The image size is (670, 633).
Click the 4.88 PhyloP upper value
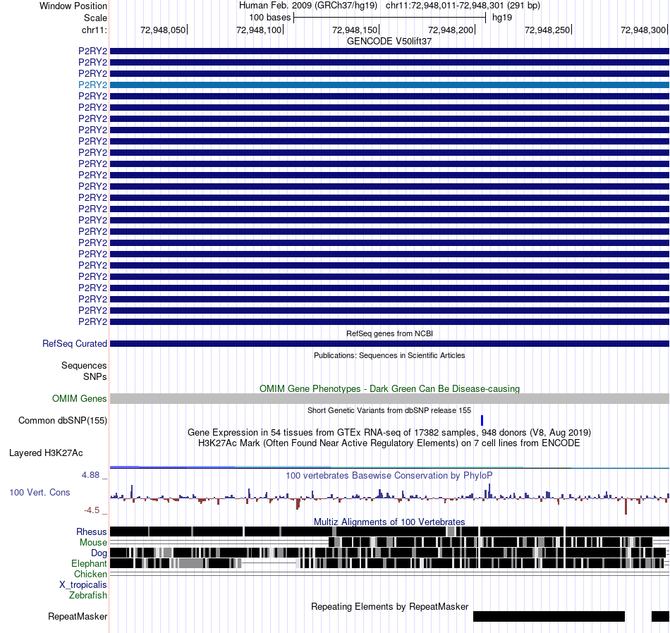90,475
